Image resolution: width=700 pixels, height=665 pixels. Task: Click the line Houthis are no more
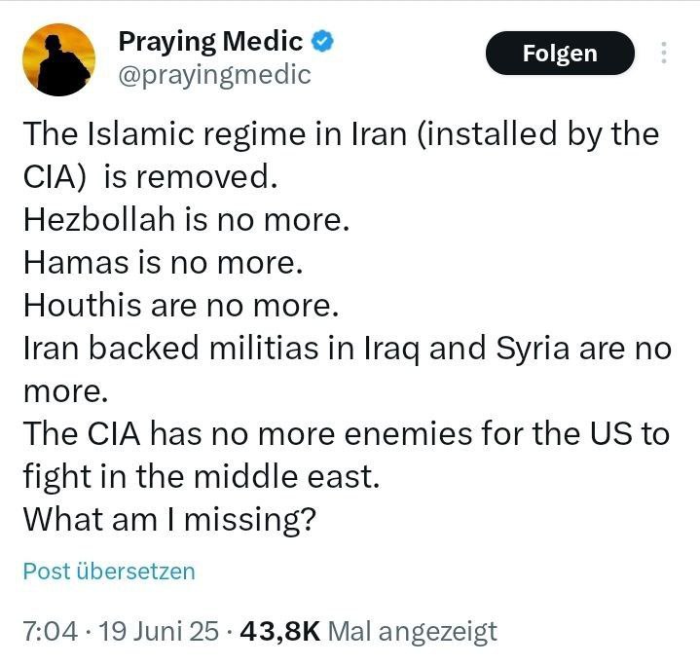coord(181,305)
